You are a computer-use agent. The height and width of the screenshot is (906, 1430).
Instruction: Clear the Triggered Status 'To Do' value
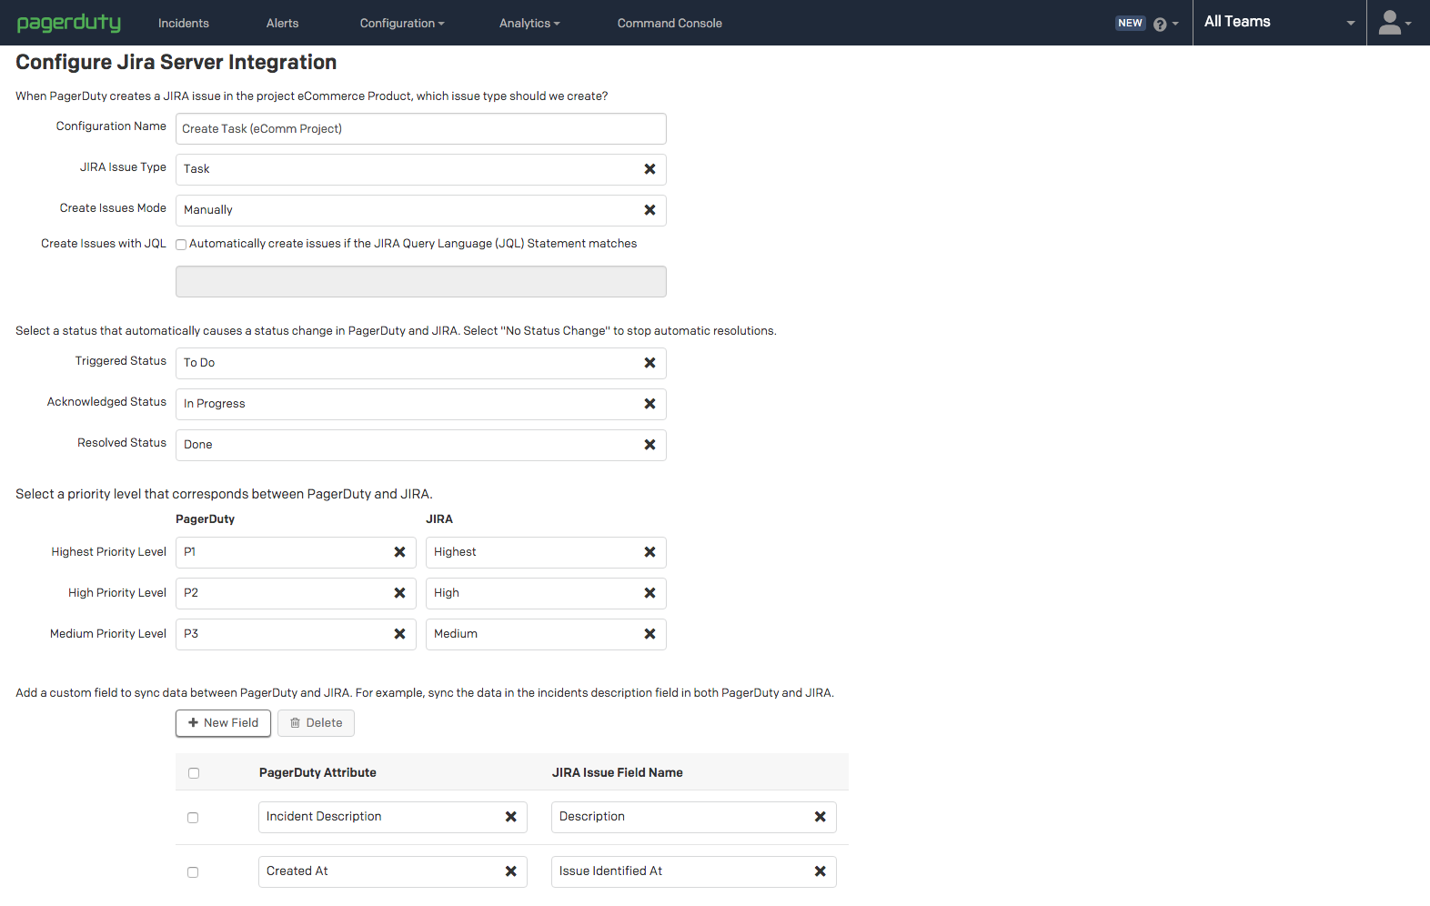pos(650,363)
